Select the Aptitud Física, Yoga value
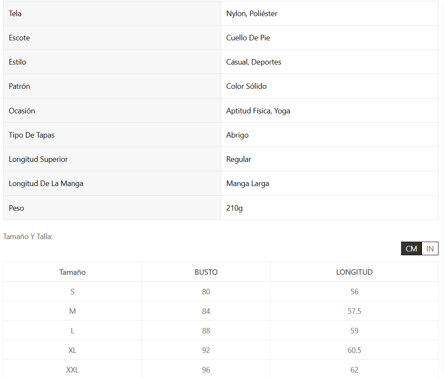The width and height of the screenshot is (444, 378). (x=258, y=111)
